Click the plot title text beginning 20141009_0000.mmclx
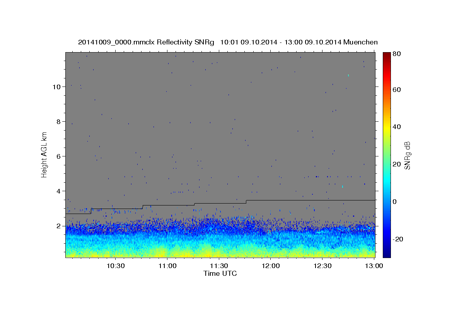The width and height of the screenshot is (464, 309). tap(228, 42)
